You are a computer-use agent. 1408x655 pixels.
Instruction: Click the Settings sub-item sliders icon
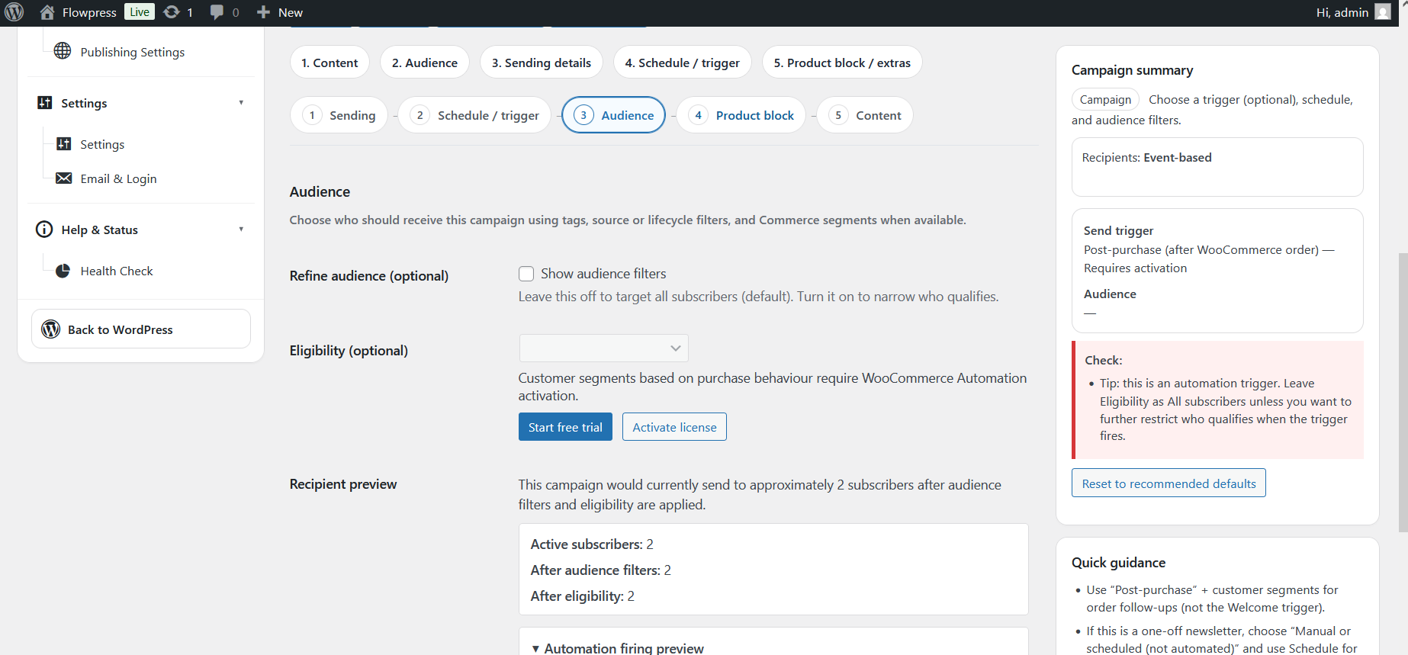click(64, 143)
